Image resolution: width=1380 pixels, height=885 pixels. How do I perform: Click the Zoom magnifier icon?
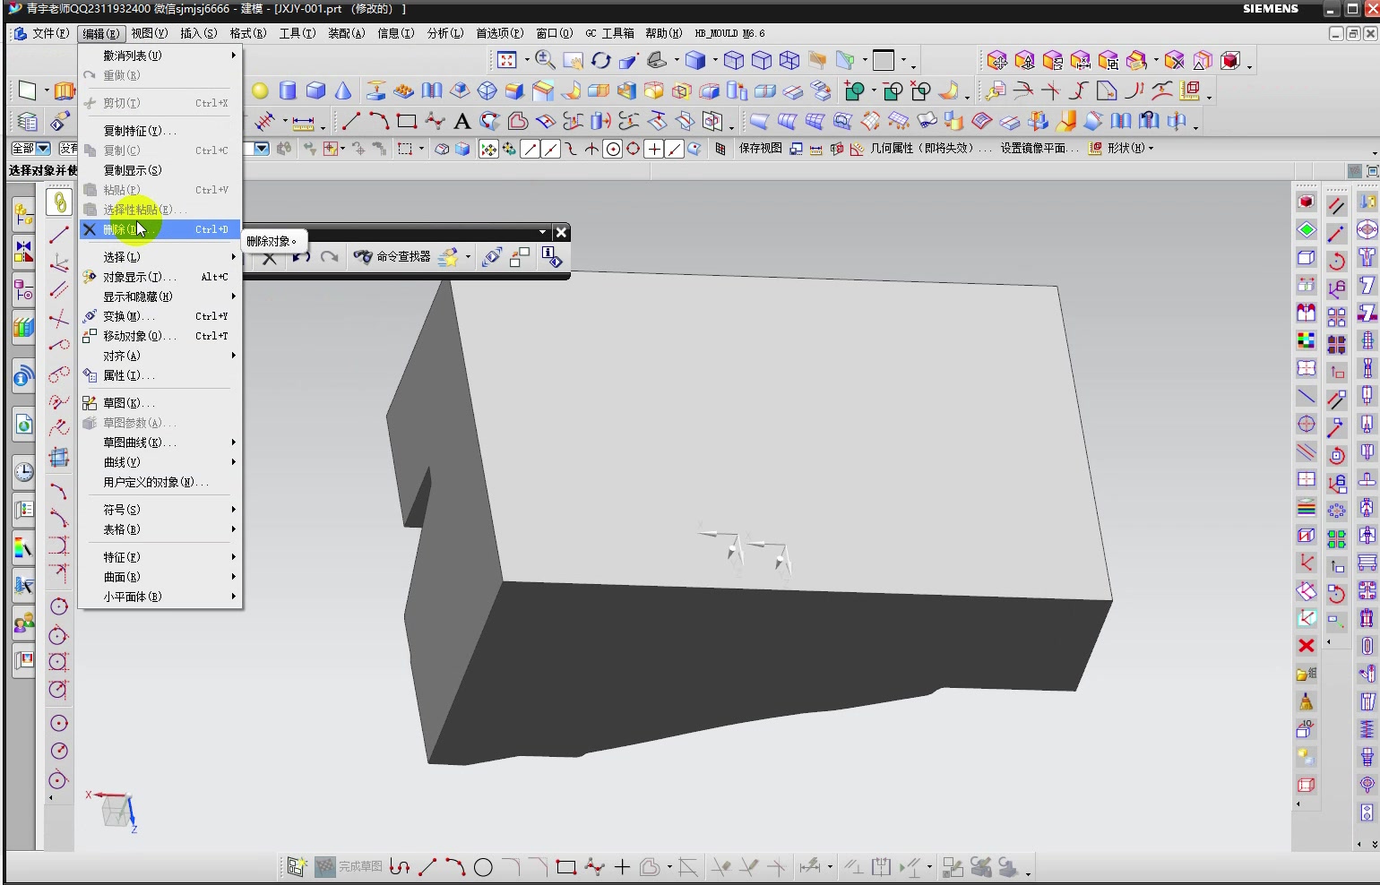545,60
